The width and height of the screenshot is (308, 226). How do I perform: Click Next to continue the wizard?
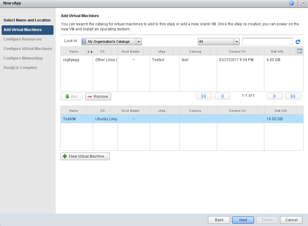[243, 220]
